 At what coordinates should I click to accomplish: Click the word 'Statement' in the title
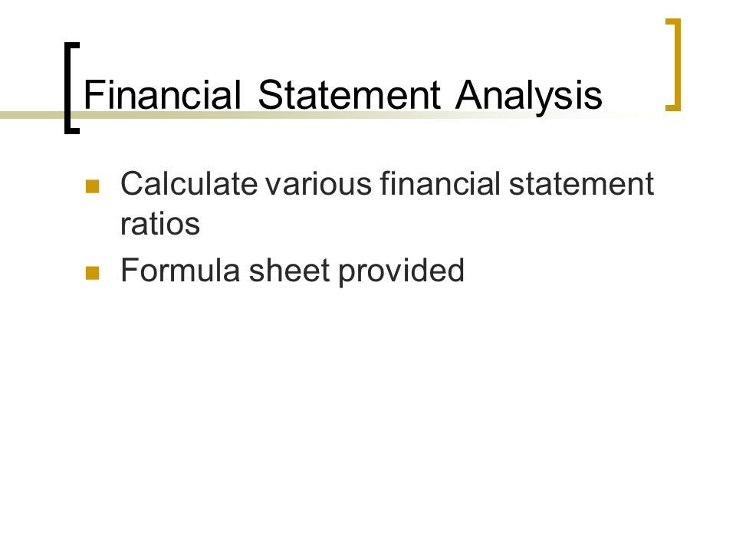tap(350, 95)
